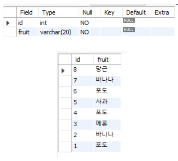Screen dimensions: 178x161
Task: Click the NULL badge in fruit row
Action: click(129, 30)
